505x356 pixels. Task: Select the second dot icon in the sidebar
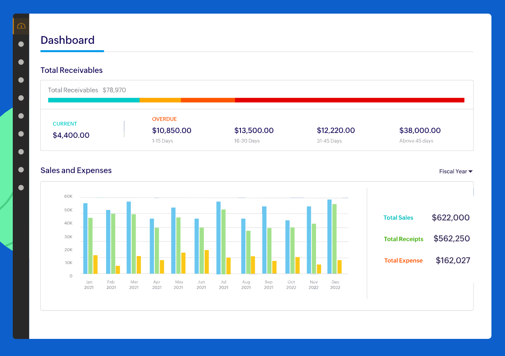pyautogui.click(x=21, y=62)
